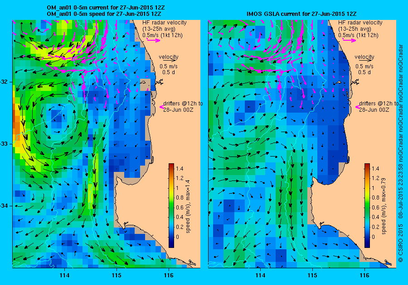Click the speed color bar in left map
This screenshot has width=408, height=285.
click(171, 205)
